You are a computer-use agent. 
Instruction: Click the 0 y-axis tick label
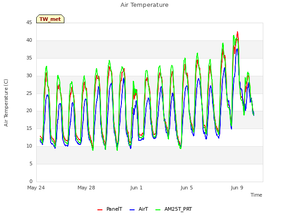(x=31, y=181)
